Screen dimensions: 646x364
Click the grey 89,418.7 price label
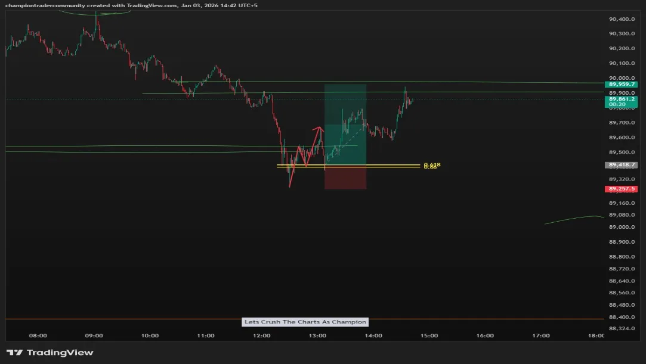622,165
